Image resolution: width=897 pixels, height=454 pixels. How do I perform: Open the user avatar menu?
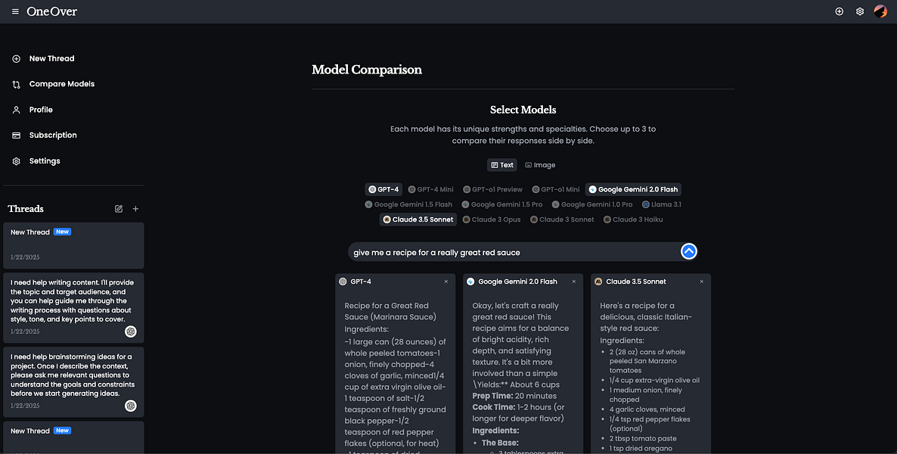click(880, 11)
